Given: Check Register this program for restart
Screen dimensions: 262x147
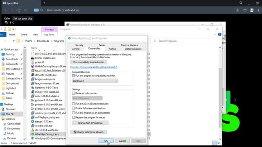Looking at the screenshot, I should (x=73, y=118).
